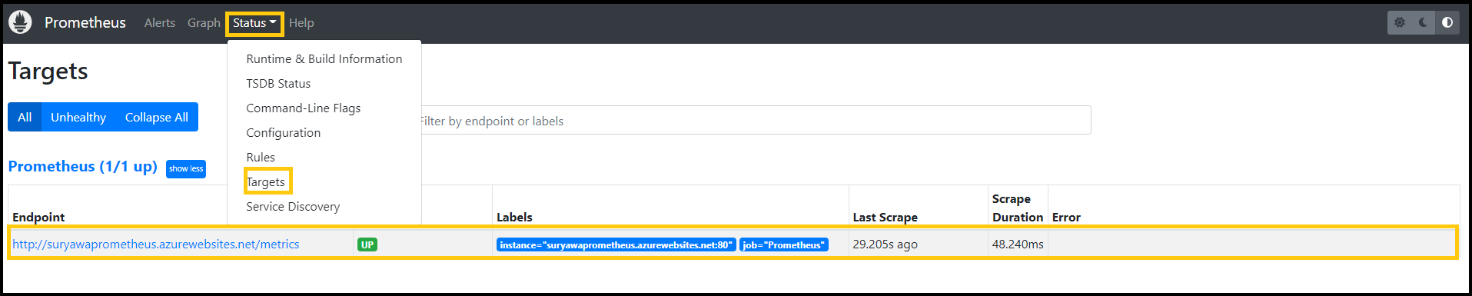Select Targets from the Status menu
Screen dimensions: 1472x296
click(266, 181)
